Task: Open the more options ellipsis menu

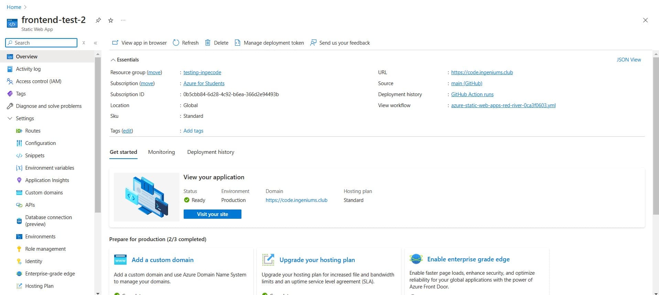Action: [x=123, y=20]
